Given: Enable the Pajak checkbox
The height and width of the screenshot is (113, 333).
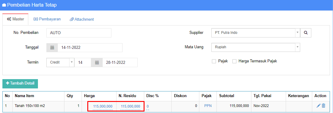Looking at the screenshot, I should point(214,61).
